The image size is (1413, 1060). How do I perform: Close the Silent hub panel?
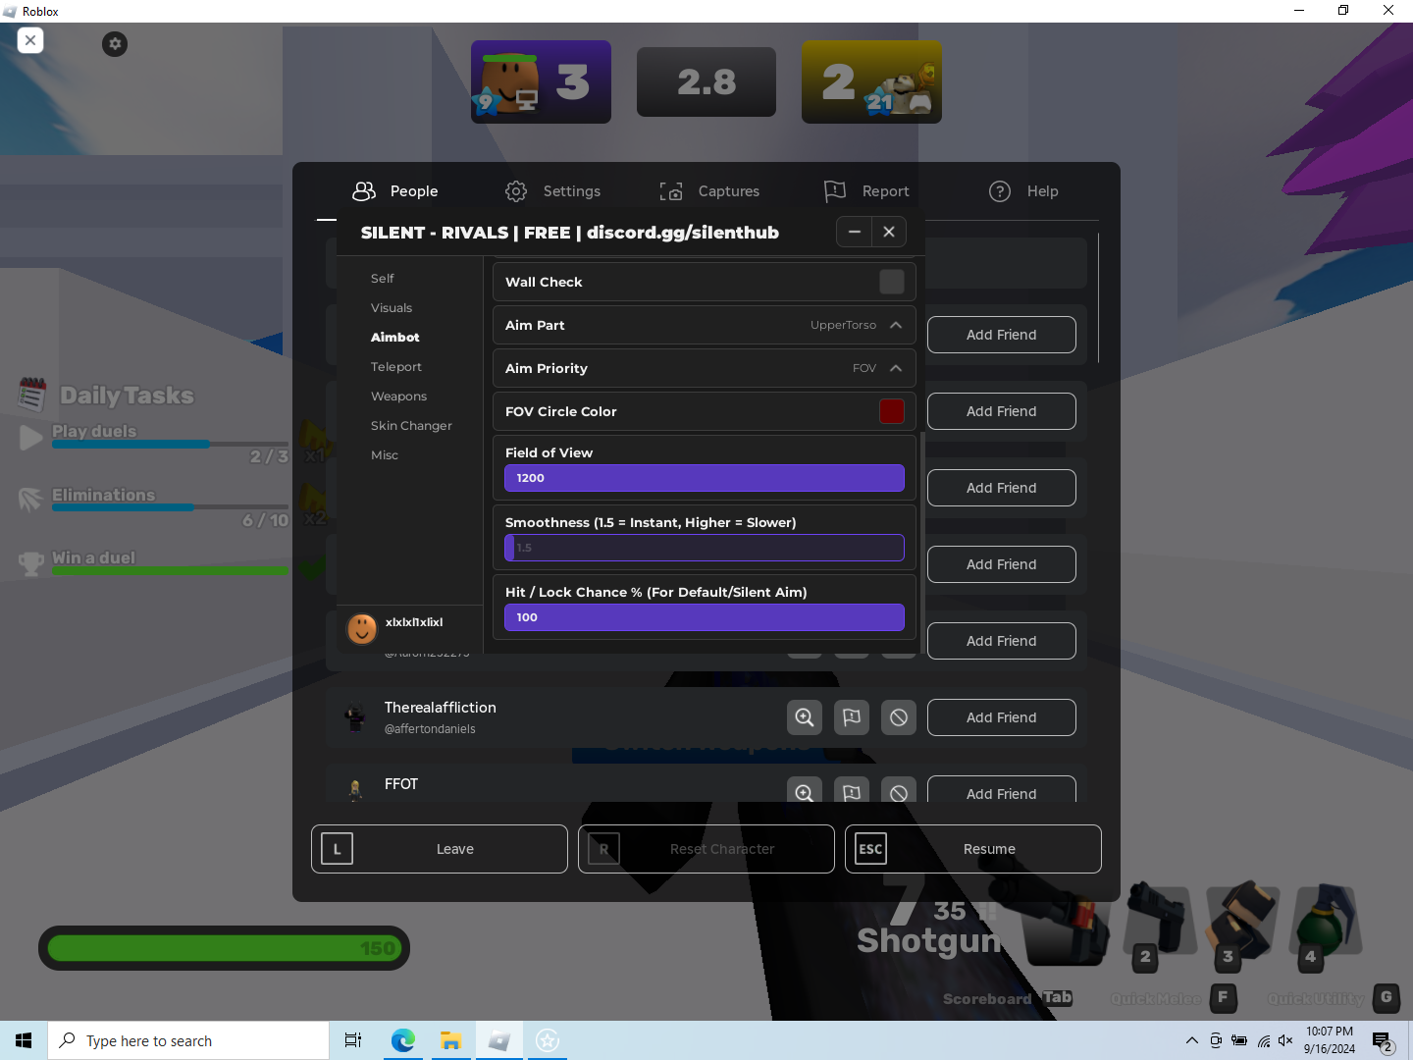coord(889,232)
